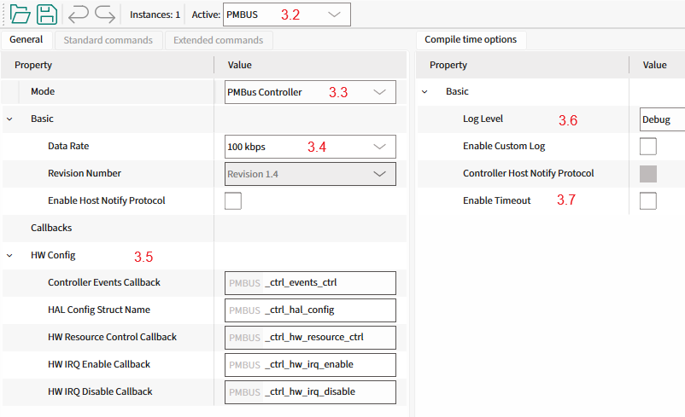Select the Mode property label
Screen dimensions: 685x417
[43, 91]
